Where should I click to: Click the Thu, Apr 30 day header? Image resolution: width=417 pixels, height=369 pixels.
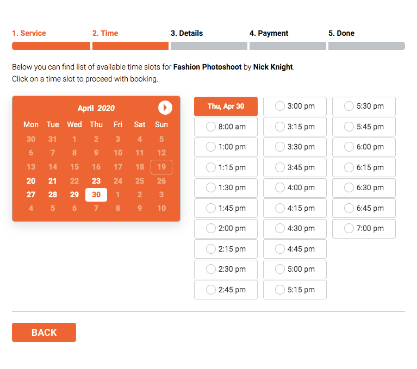click(226, 107)
